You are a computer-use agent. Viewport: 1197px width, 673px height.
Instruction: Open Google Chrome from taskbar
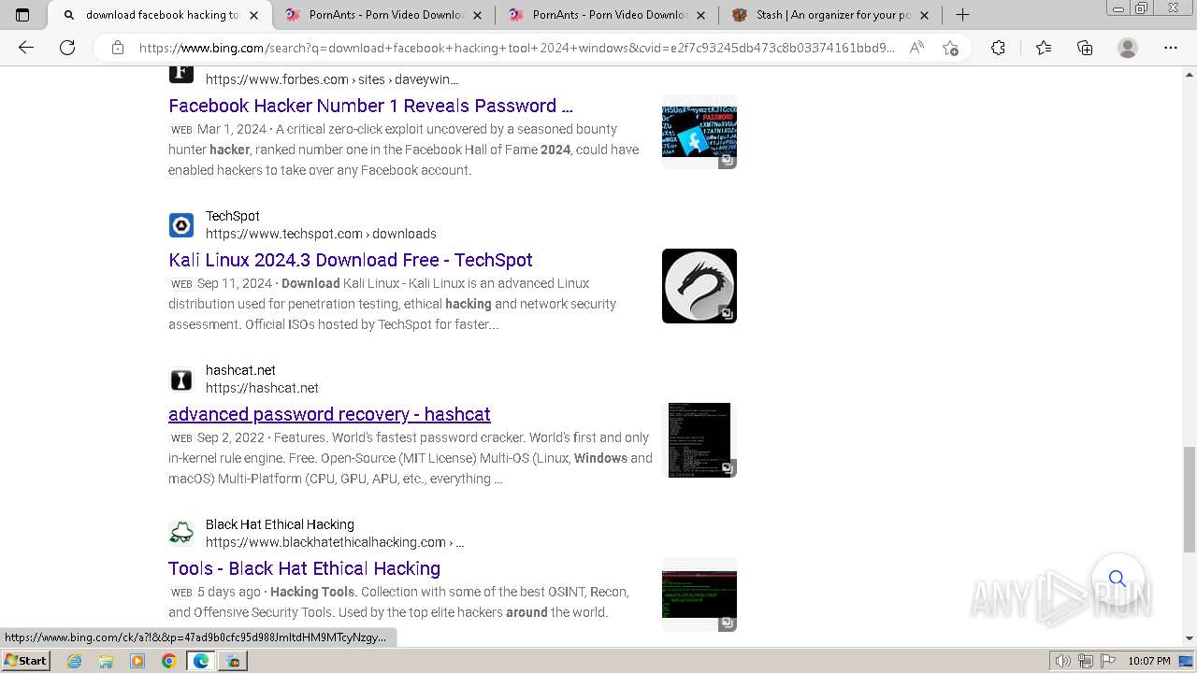click(x=169, y=661)
